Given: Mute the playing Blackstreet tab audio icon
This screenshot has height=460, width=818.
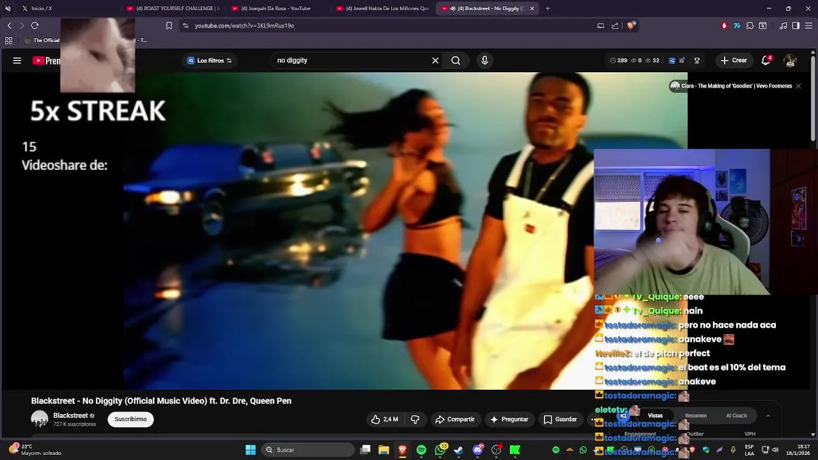Looking at the screenshot, I should (x=453, y=8).
